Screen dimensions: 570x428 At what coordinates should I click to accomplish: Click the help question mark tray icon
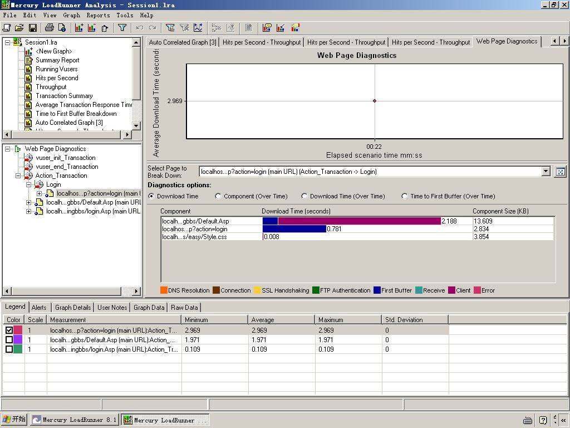[x=543, y=420]
